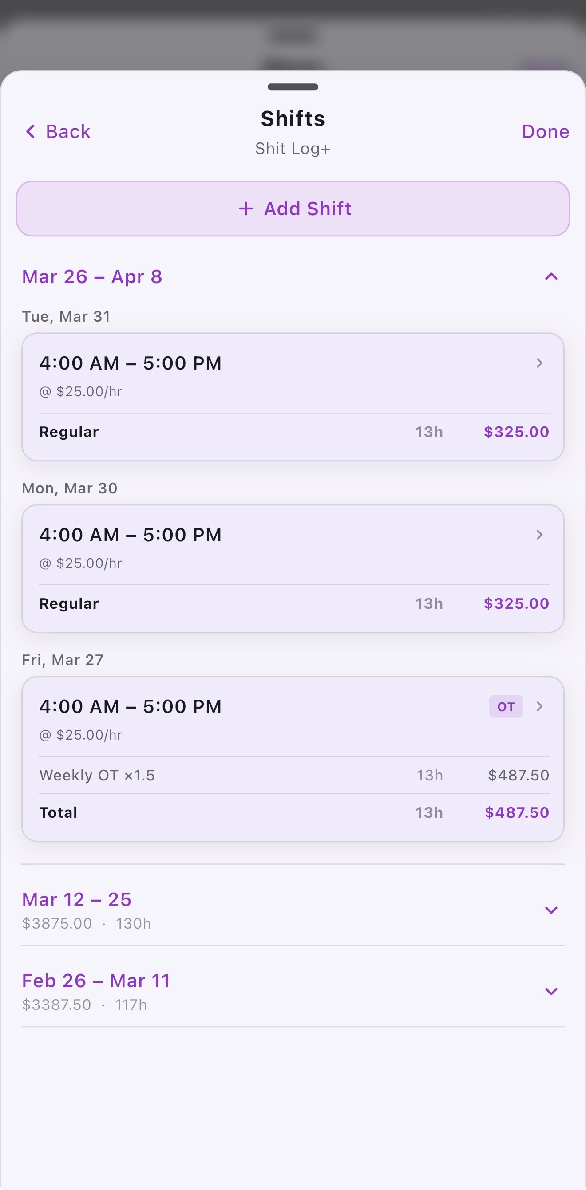Tap the Total row on Mar 27 shift
586x1190 pixels.
[58, 812]
